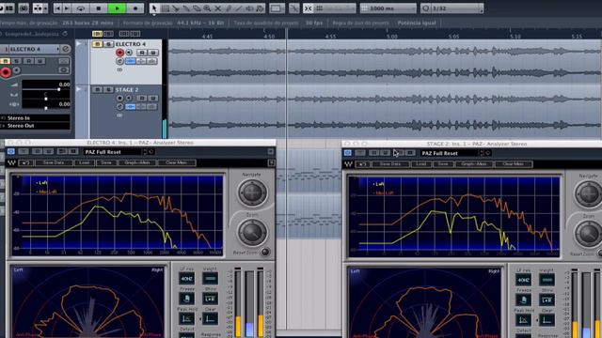Viewport: 602px width, 338px height.
Task: Select the Mute X tool
Action: point(217,8)
